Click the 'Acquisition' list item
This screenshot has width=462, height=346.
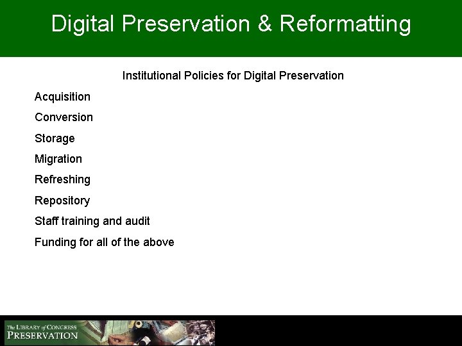click(x=62, y=97)
